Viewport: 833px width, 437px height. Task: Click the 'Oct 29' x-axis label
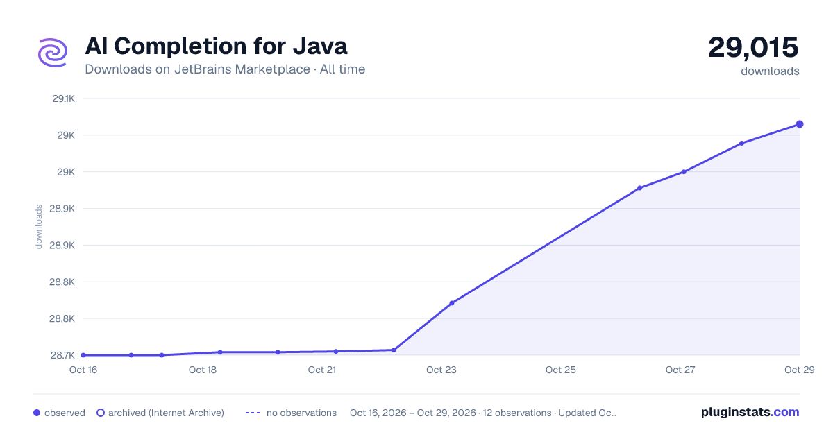(x=798, y=370)
